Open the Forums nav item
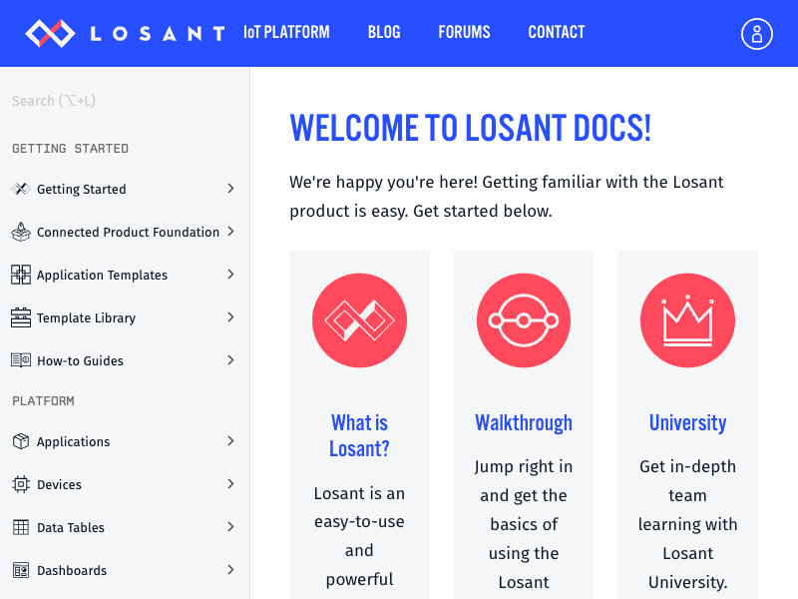This screenshot has width=798, height=599. pos(464,33)
